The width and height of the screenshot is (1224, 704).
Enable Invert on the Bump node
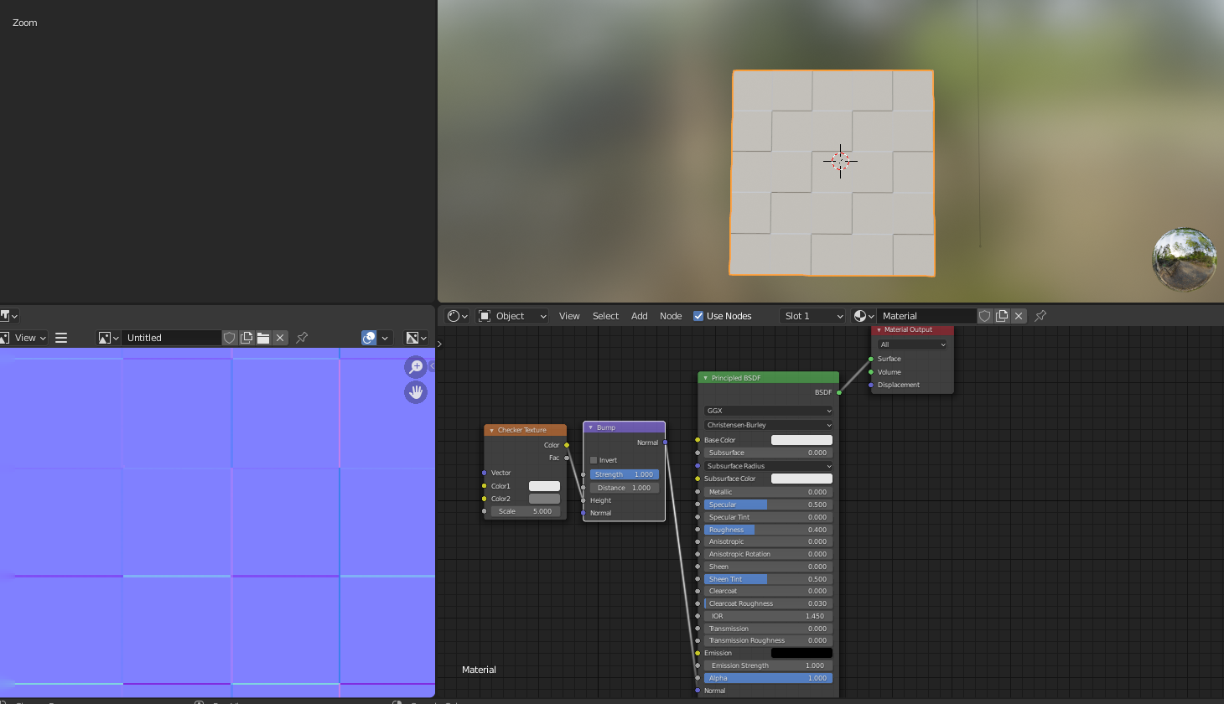[x=594, y=459]
